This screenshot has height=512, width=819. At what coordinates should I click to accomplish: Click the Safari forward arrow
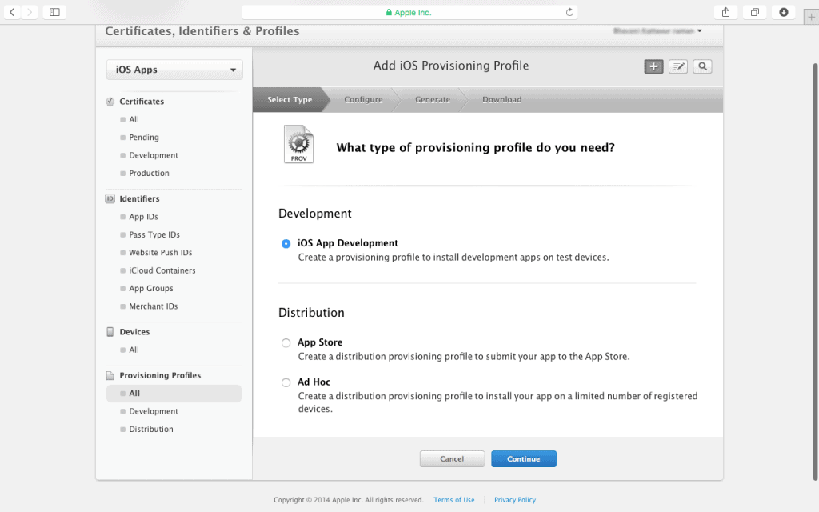[x=30, y=12]
